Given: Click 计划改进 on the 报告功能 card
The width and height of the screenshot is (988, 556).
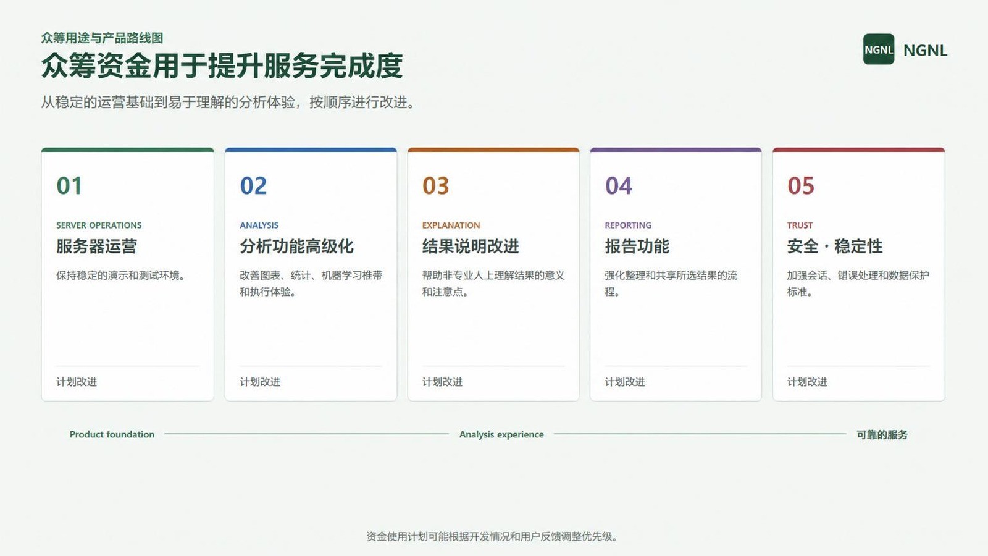Looking at the screenshot, I should [625, 382].
